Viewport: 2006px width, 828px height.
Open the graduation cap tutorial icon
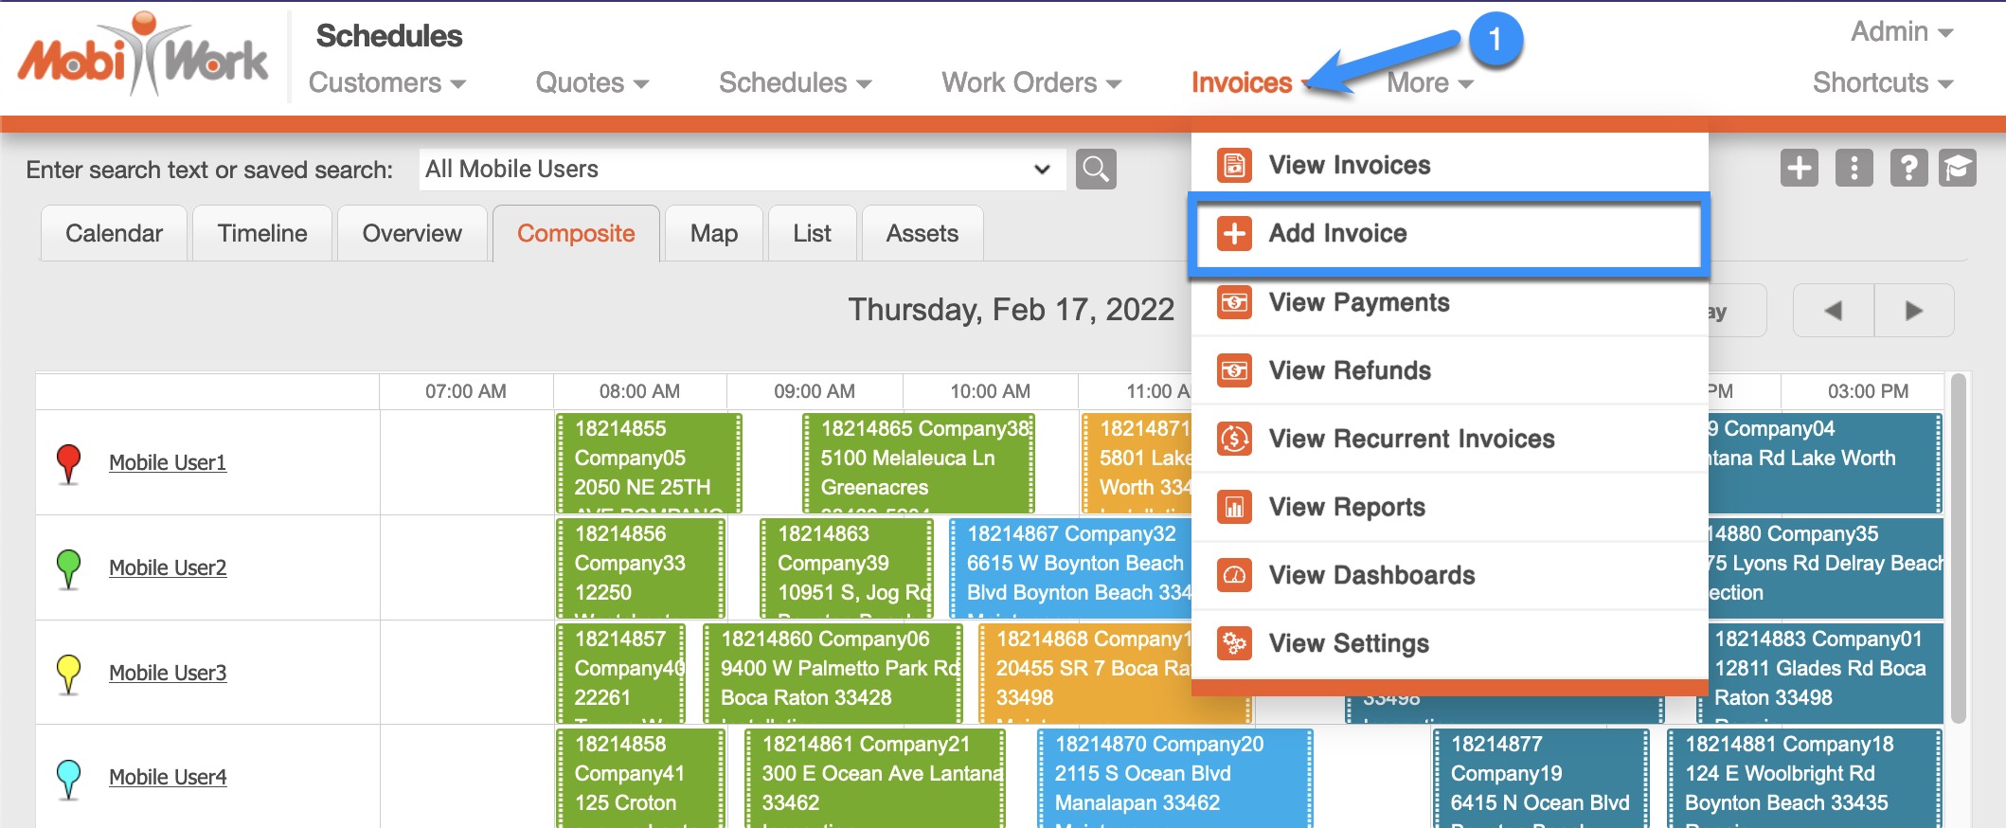(x=1957, y=169)
